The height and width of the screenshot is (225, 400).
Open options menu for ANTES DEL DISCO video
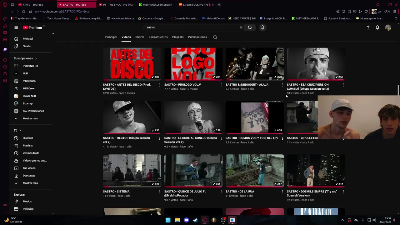[x=160, y=85]
